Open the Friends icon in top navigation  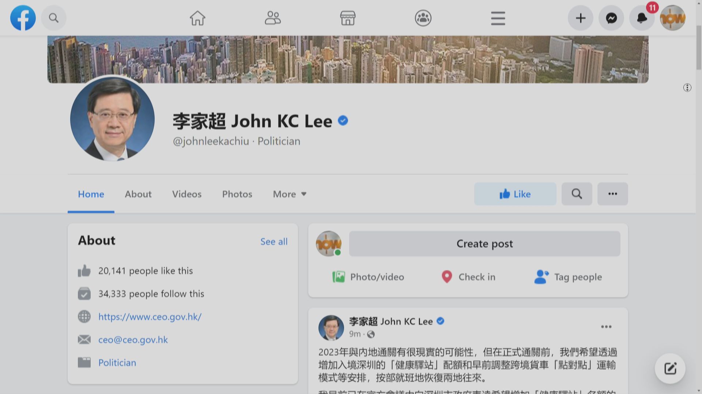point(272,18)
